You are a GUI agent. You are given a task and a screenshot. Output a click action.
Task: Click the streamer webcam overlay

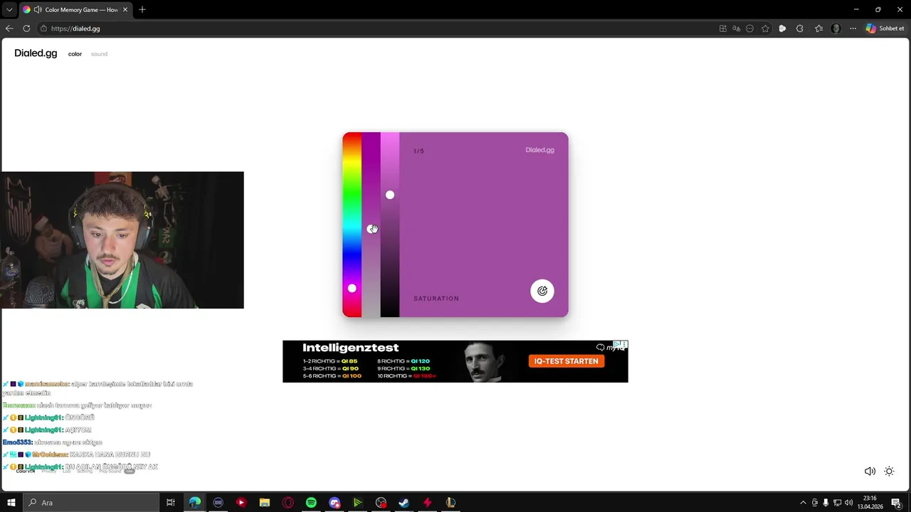pos(122,240)
